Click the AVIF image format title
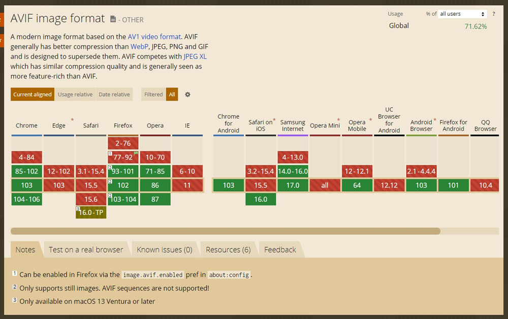 [58, 18]
